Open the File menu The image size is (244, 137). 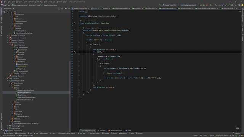coord(5,2)
